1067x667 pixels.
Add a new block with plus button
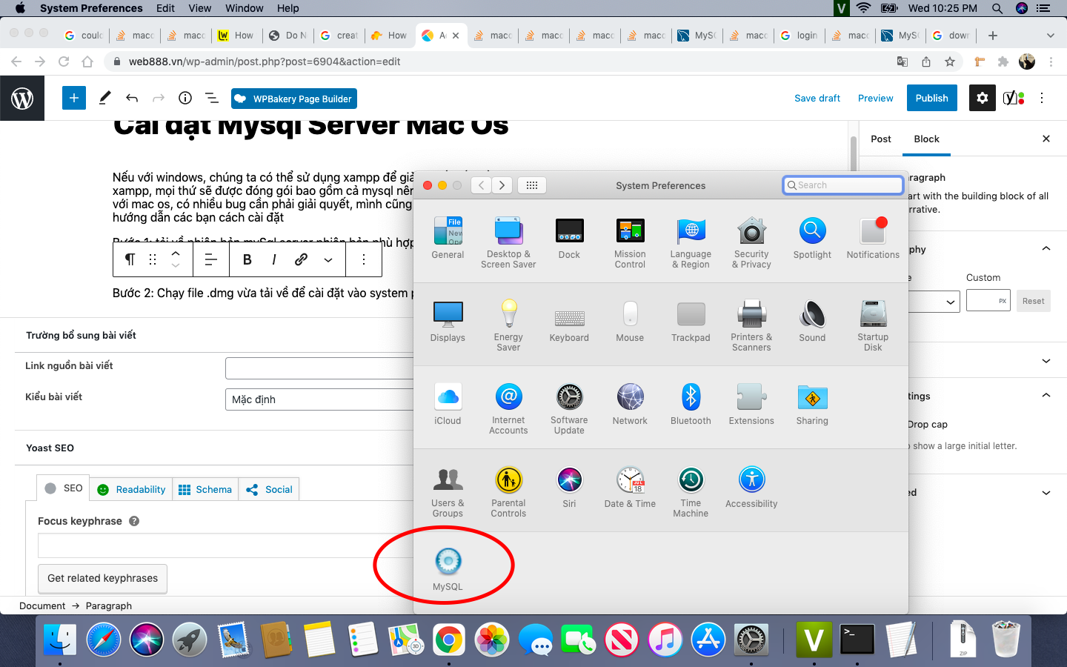click(73, 98)
